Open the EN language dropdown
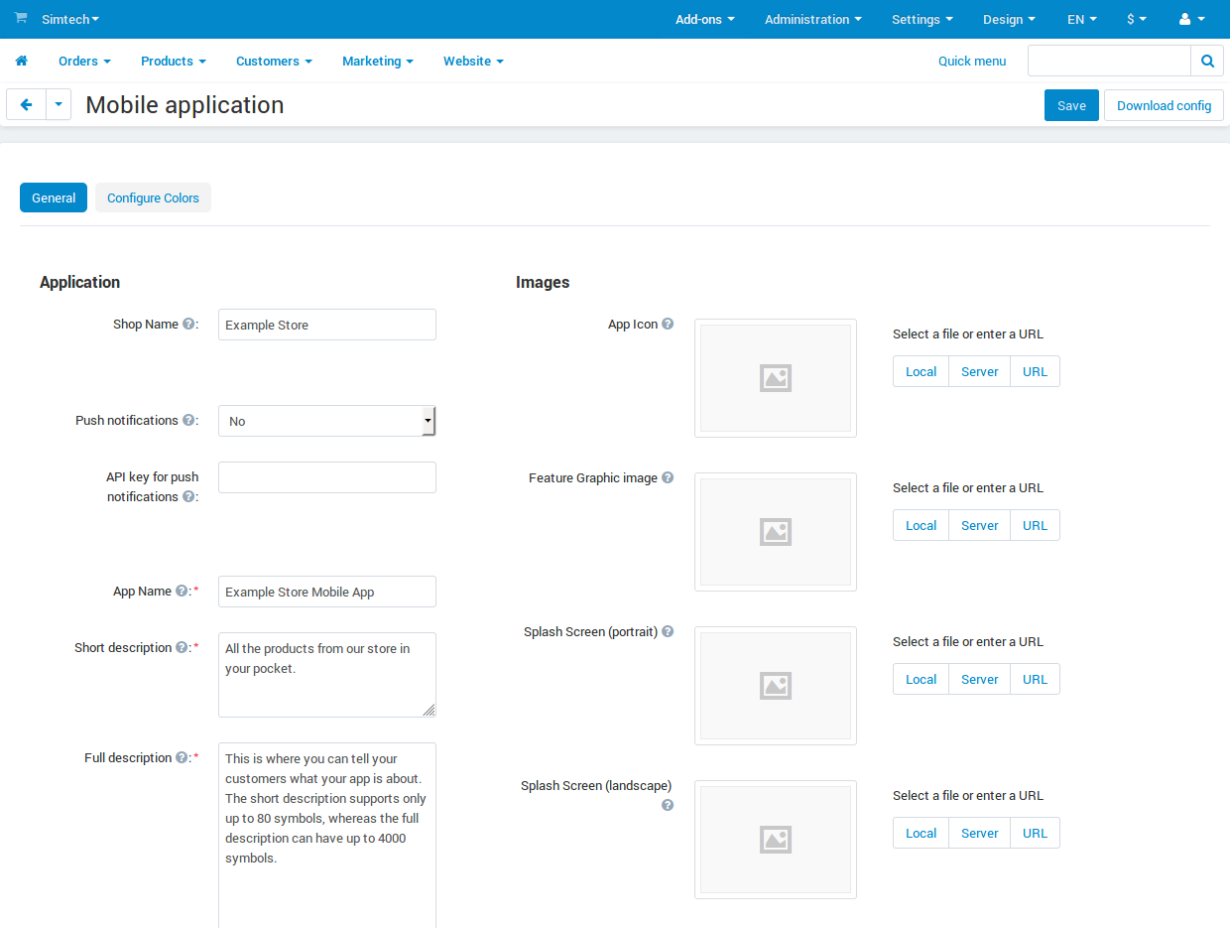 (x=1082, y=19)
